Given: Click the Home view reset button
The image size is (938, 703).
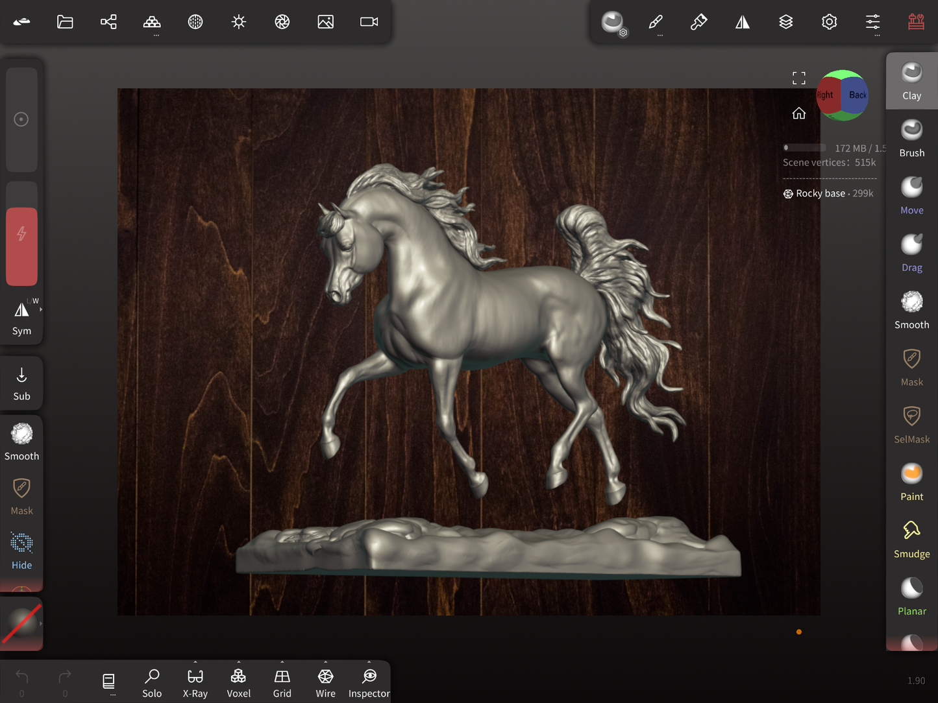Looking at the screenshot, I should point(798,113).
